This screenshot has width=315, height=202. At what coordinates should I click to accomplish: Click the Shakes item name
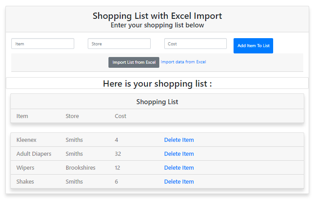coord(25,182)
